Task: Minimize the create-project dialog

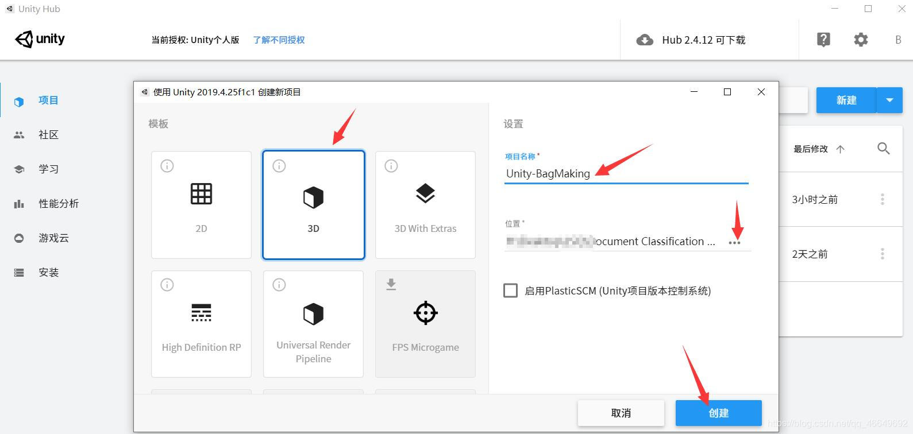Action: (x=694, y=92)
